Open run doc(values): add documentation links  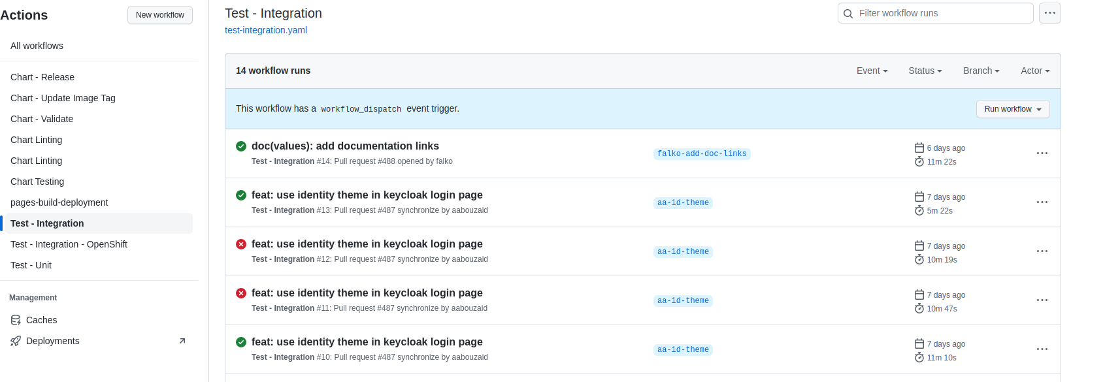pyautogui.click(x=345, y=146)
